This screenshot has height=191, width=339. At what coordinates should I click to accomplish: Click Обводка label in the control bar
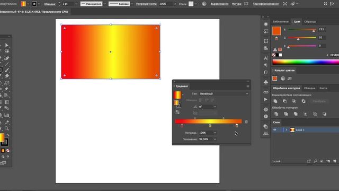[x=49, y=4]
